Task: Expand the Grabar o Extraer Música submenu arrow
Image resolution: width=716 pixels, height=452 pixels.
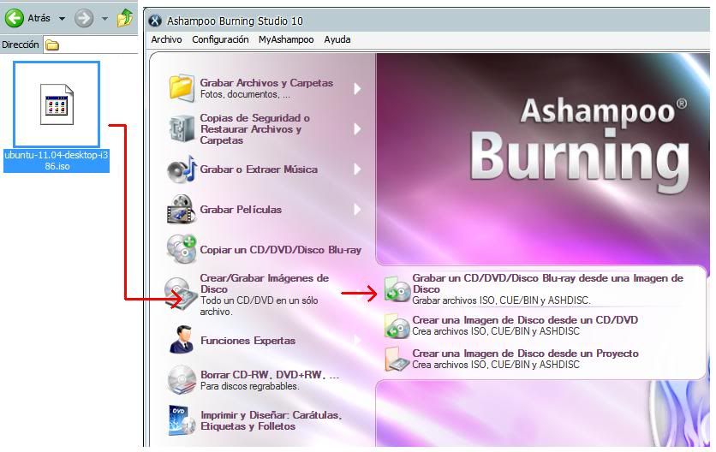Action: coord(357,169)
